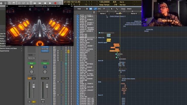187x105 pixels.
Task: Click Marker 1 in marker track
Action: tap(103, 14)
